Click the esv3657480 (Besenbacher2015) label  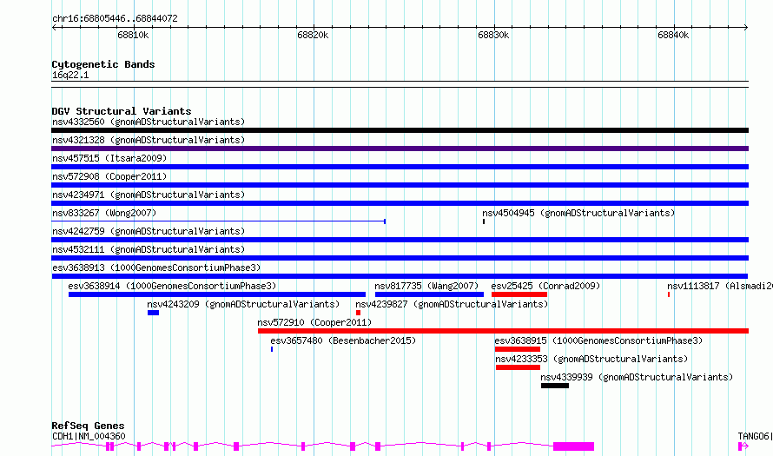pyautogui.click(x=343, y=340)
